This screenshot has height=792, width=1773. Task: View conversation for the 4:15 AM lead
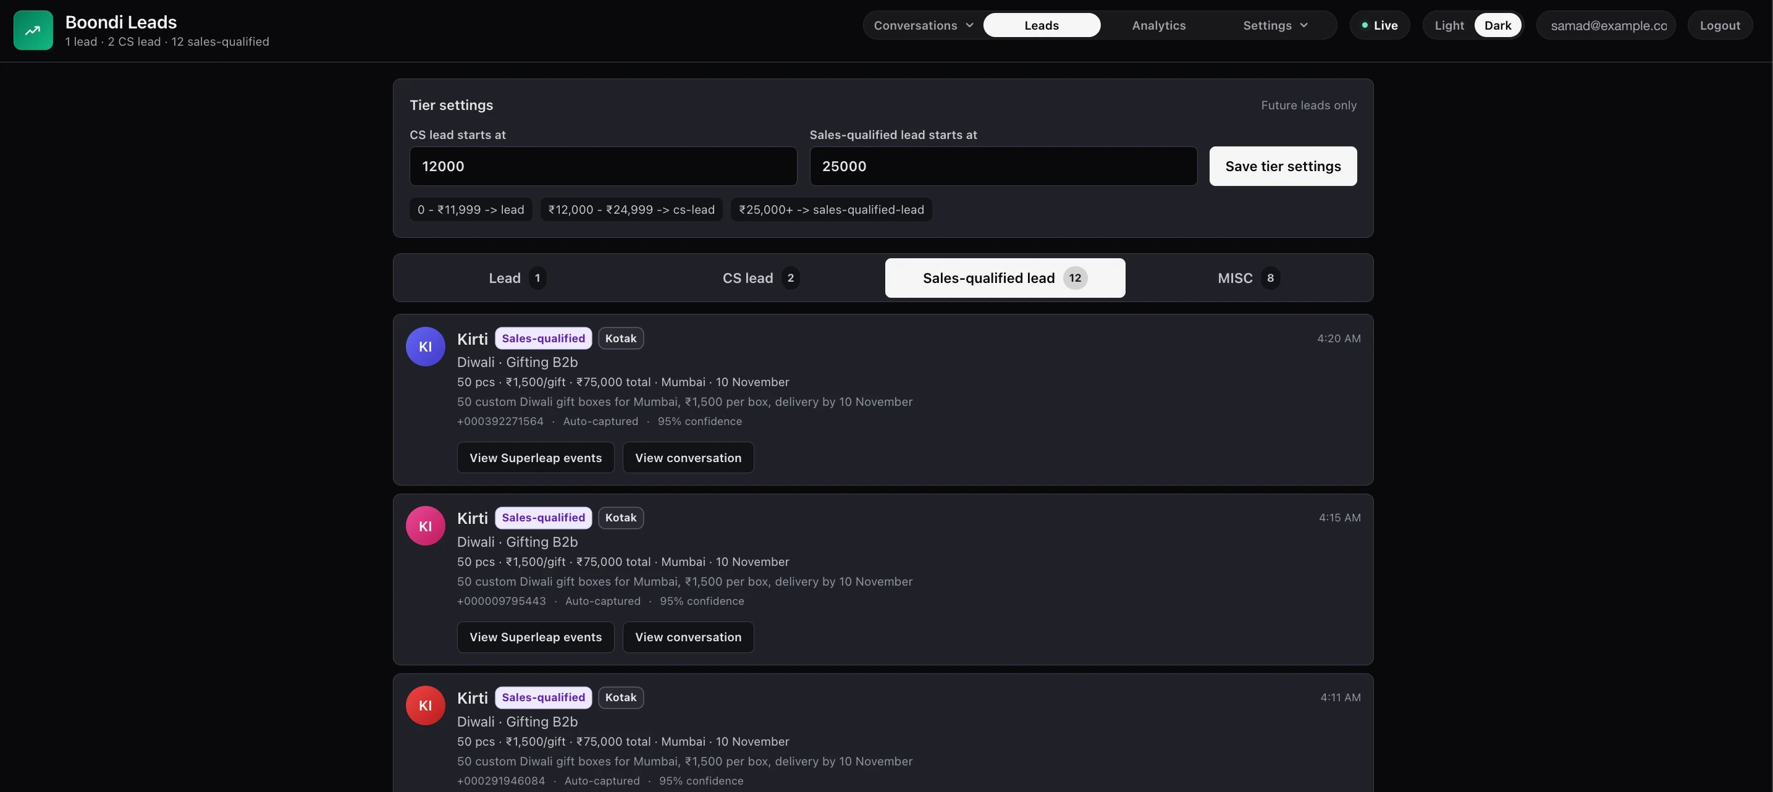tap(688, 637)
